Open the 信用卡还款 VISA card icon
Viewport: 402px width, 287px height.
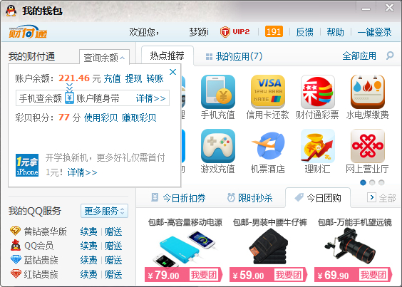point(268,92)
